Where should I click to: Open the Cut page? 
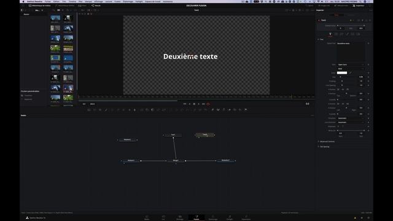coord(163,217)
